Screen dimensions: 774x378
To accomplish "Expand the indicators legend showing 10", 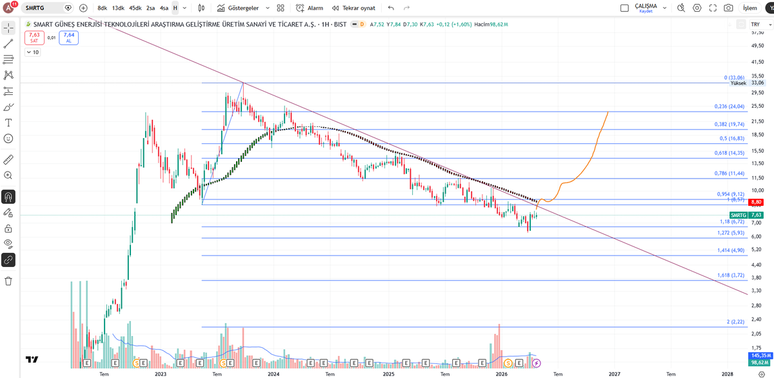I will click(x=32, y=52).
